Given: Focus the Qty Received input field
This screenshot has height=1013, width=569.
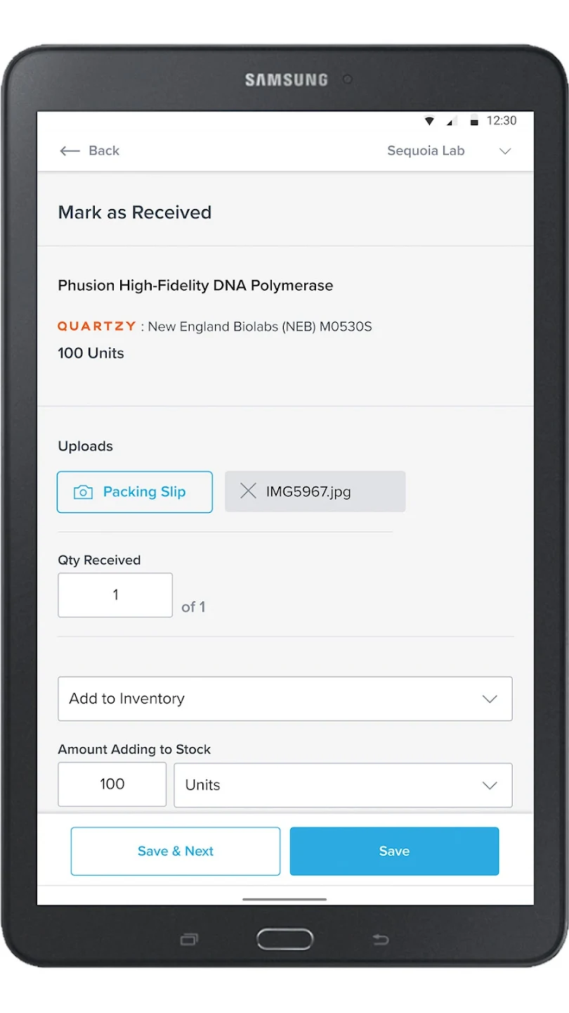Looking at the screenshot, I should coord(115,595).
